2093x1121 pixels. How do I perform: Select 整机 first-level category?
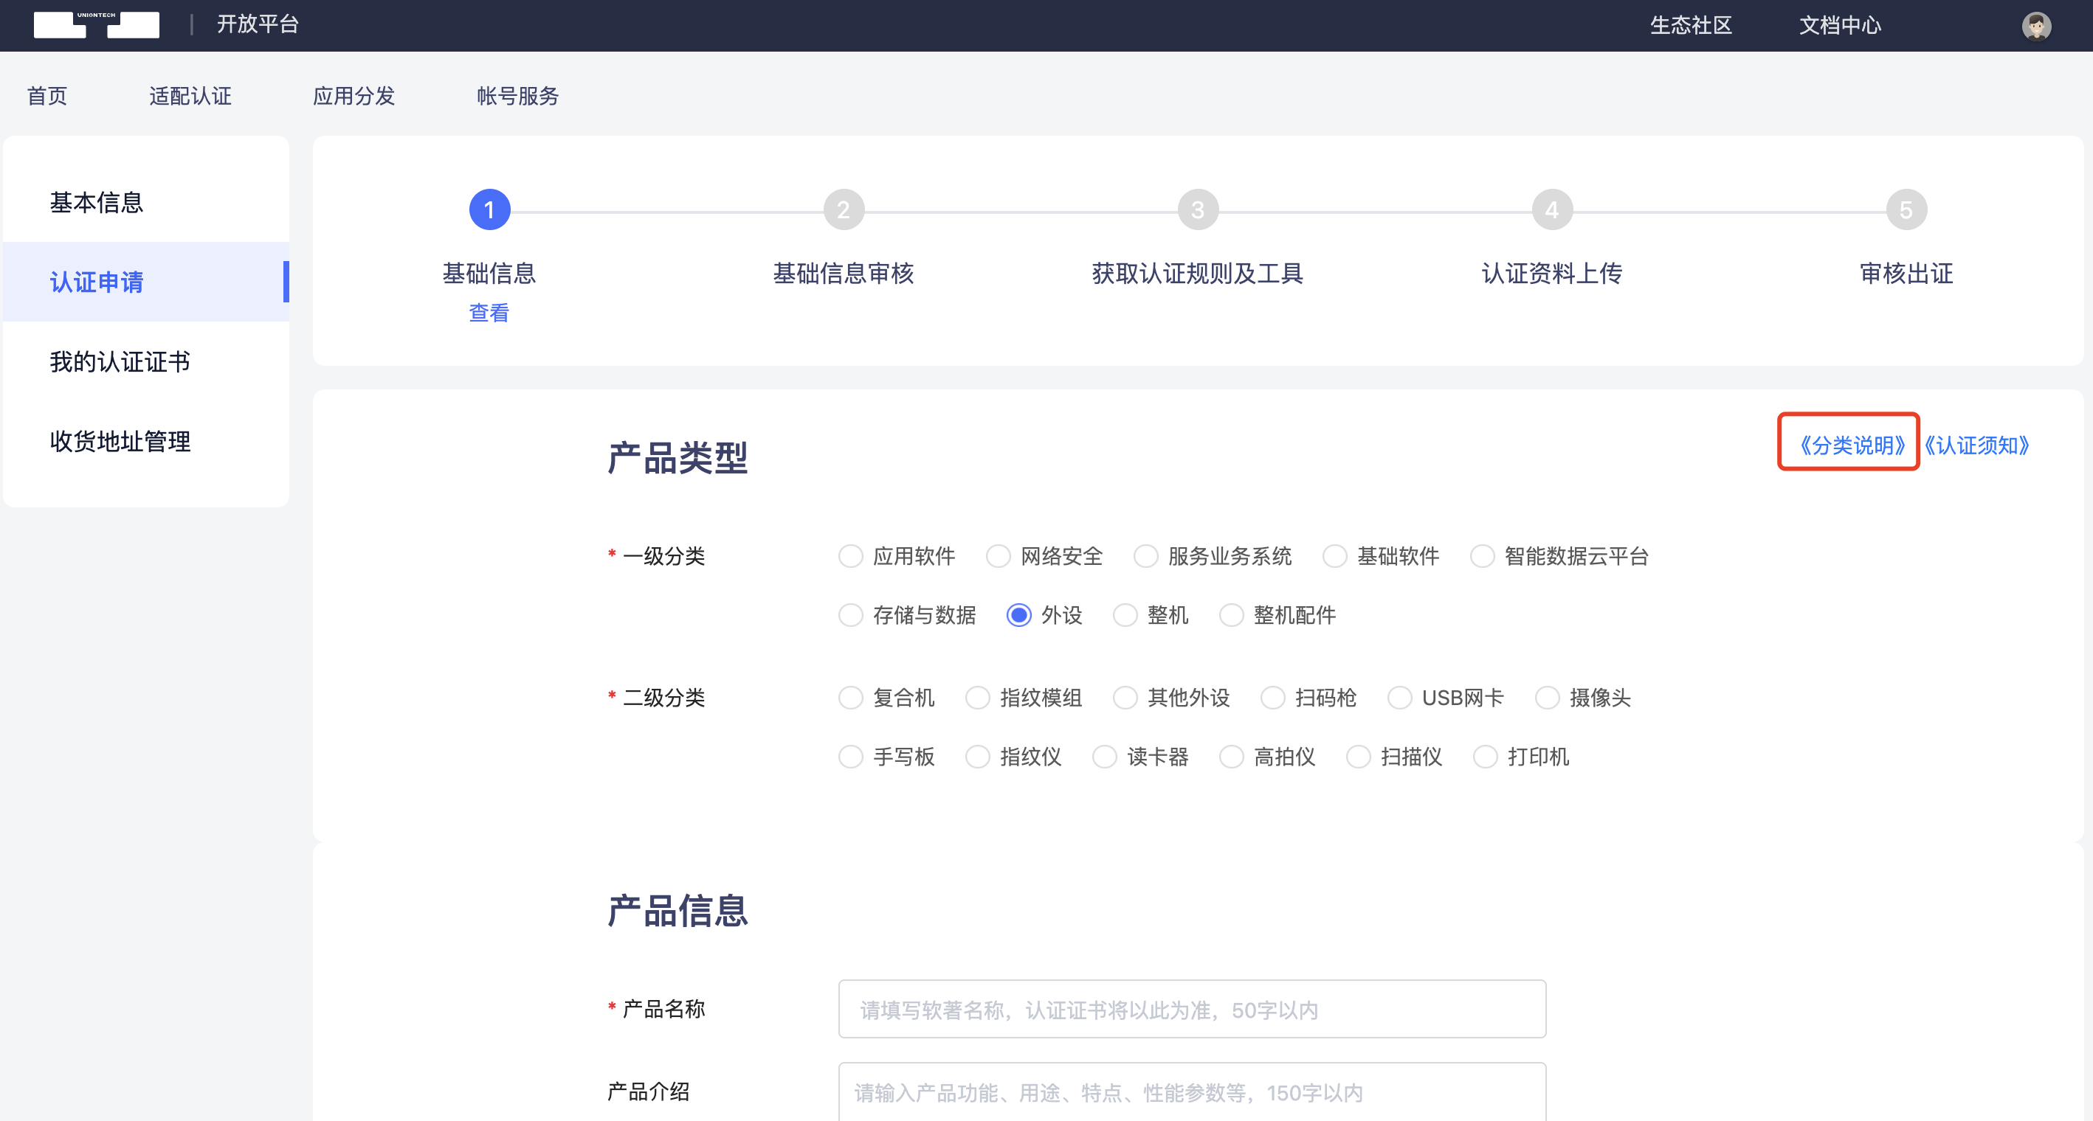(1125, 615)
